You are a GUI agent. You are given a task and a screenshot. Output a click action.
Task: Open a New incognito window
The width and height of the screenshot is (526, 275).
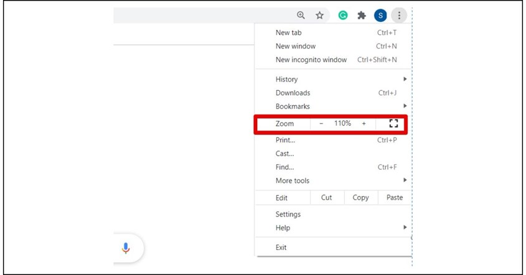[x=334, y=60]
